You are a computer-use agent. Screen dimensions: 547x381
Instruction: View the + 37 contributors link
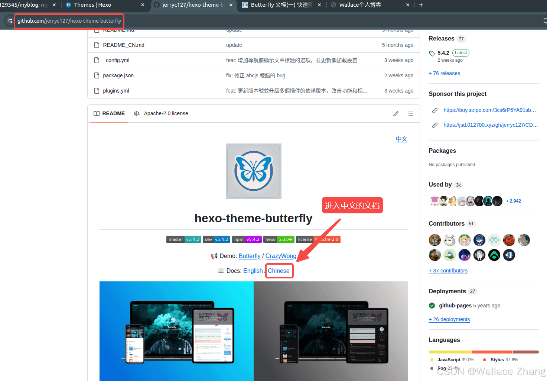coord(448,271)
